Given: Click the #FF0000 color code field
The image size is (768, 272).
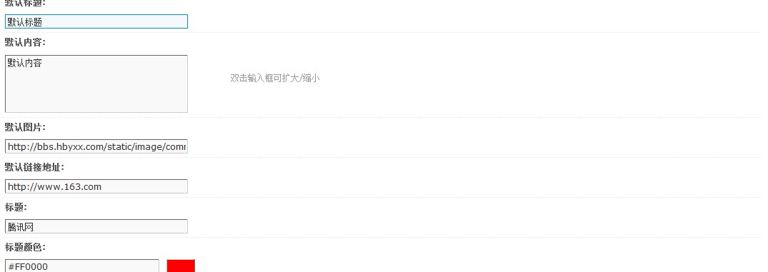Looking at the screenshot, I should 82,266.
